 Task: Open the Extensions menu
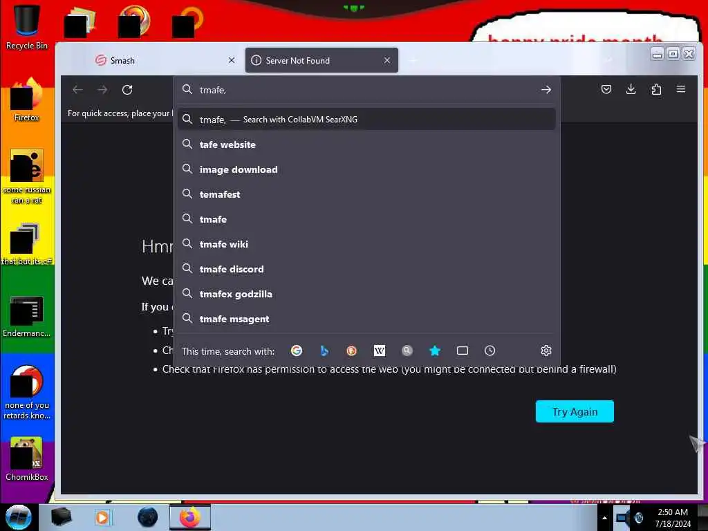pyautogui.click(x=656, y=89)
